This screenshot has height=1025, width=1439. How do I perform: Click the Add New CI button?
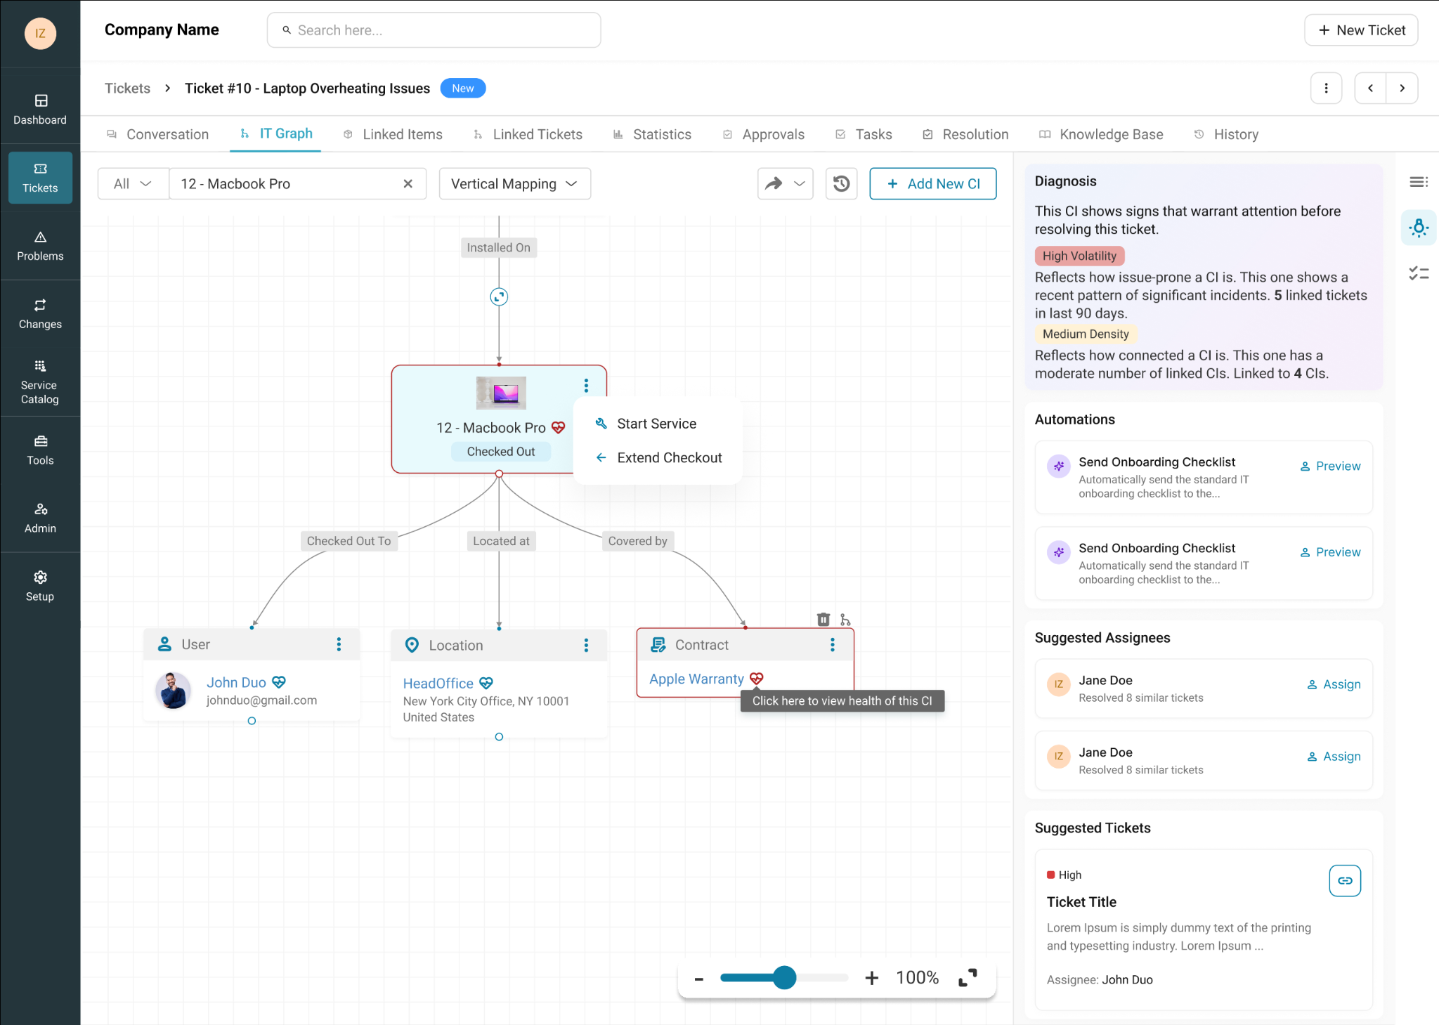point(932,184)
